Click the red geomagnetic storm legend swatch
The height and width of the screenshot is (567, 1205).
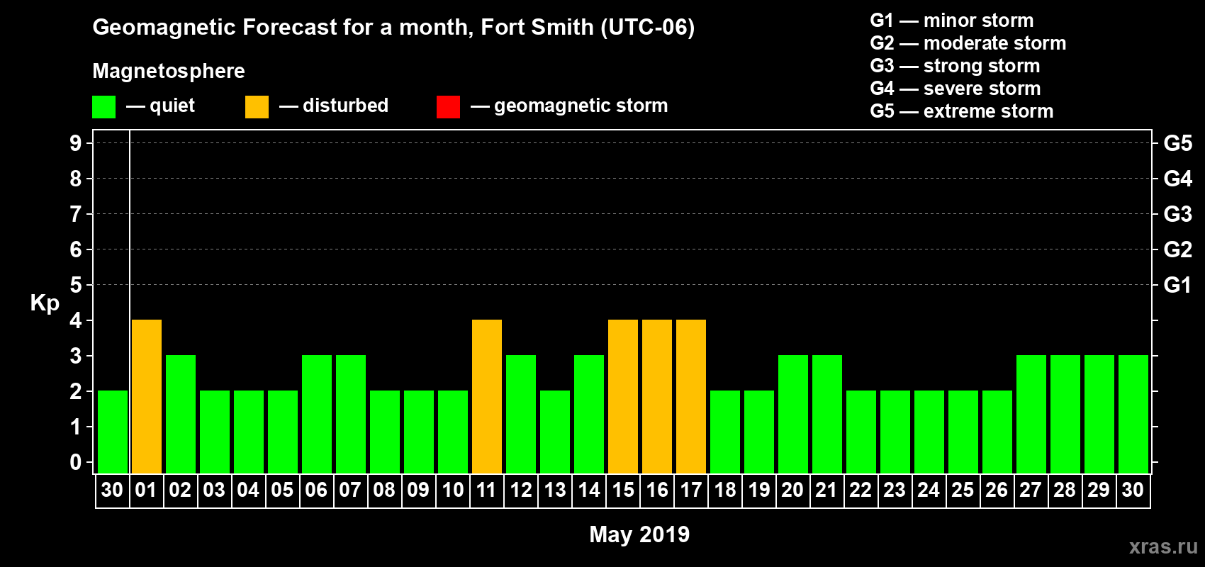(448, 107)
